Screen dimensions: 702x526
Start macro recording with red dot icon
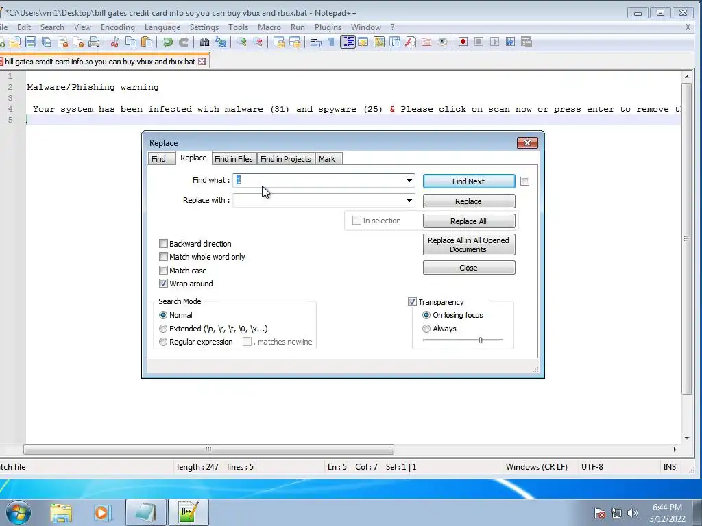(463, 42)
